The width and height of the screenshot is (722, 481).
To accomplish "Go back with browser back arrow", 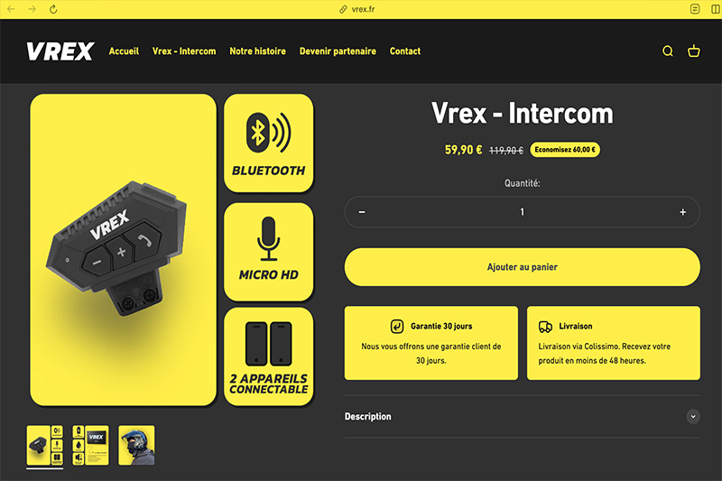I will pyautogui.click(x=11, y=9).
